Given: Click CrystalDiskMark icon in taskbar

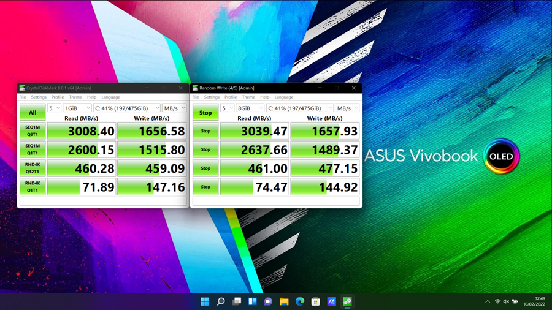Looking at the screenshot, I should [347, 301].
